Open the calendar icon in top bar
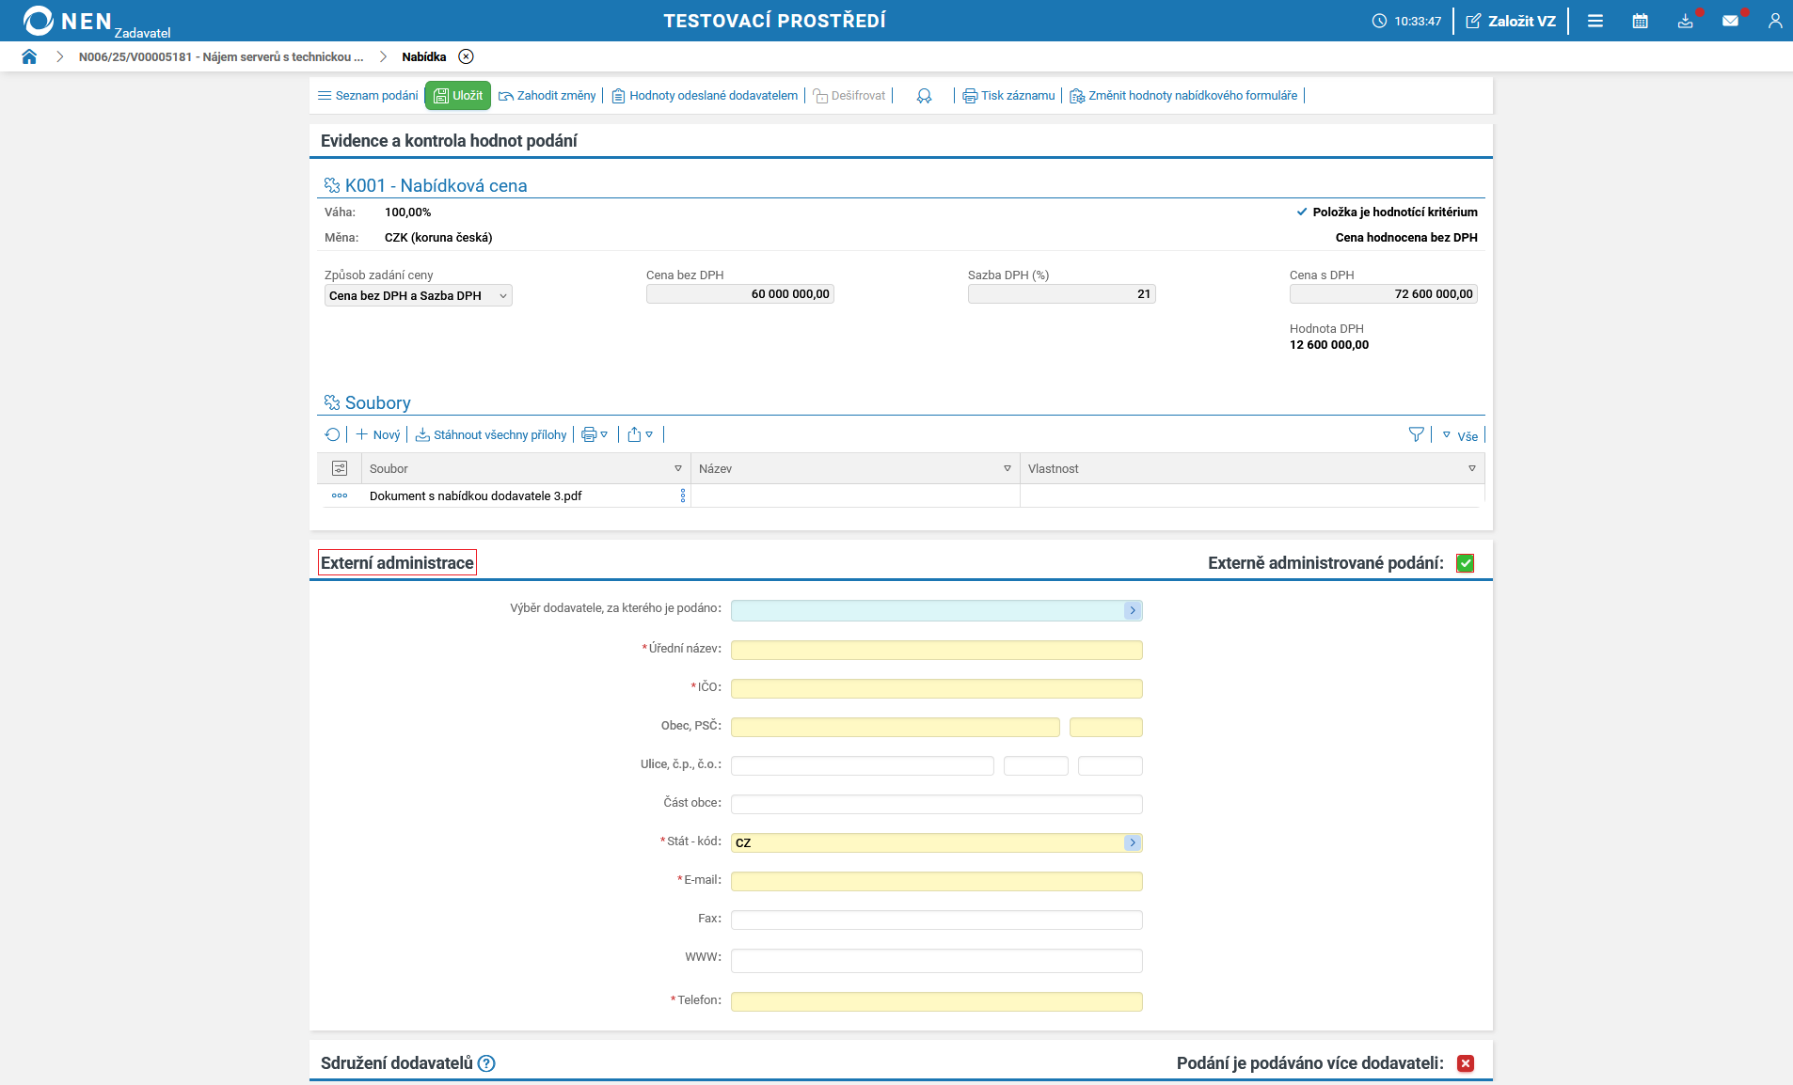The image size is (1793, 1085). [x=1640, y=21]
